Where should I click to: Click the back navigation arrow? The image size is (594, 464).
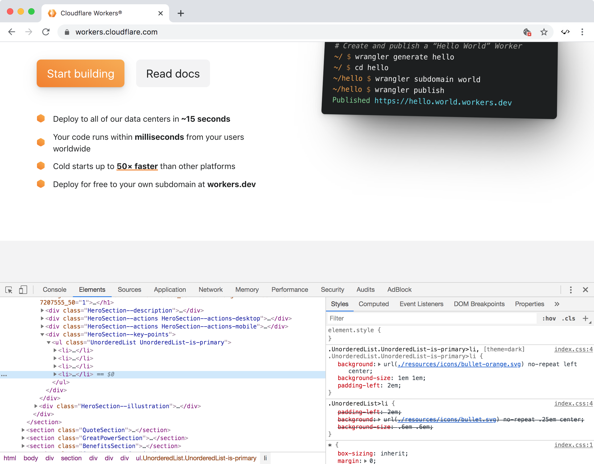point(11,32)
